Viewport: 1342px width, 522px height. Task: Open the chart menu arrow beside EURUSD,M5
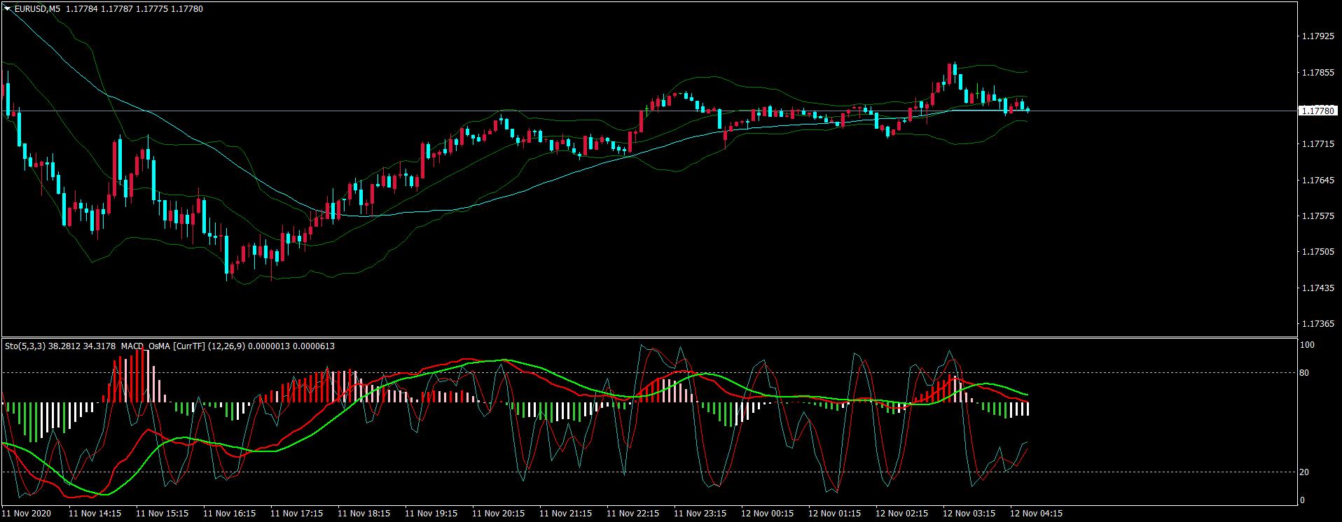[8, 9]
